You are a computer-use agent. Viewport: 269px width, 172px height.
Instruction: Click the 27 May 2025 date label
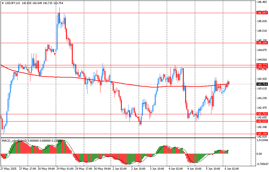8,169
